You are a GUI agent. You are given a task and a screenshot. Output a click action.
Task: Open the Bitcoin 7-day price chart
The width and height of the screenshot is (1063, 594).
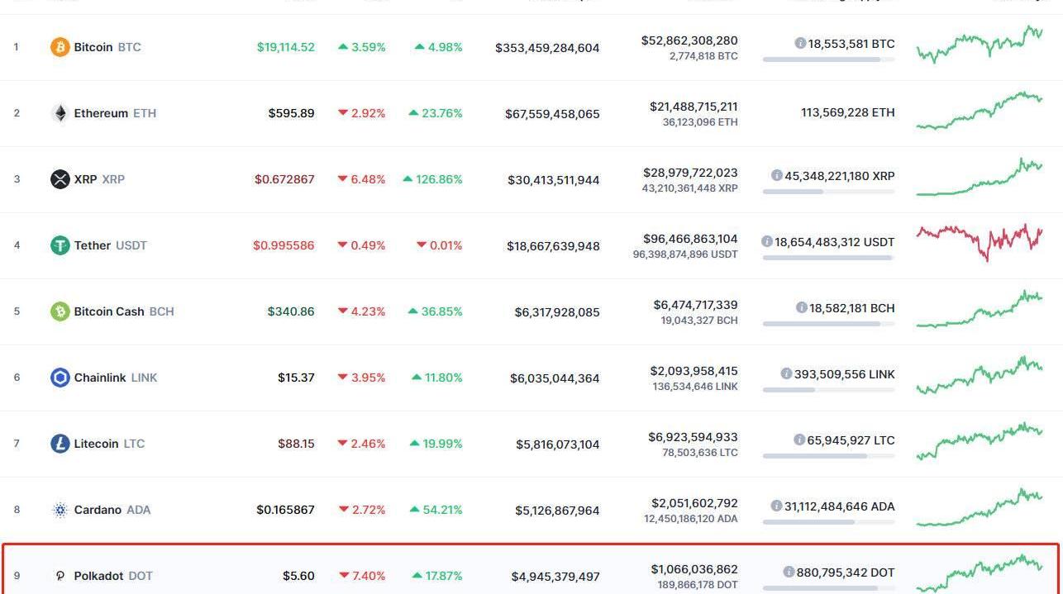click(x=979, y=45)
